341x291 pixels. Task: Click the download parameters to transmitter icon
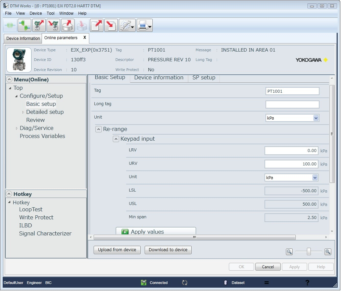pos(53,25)
